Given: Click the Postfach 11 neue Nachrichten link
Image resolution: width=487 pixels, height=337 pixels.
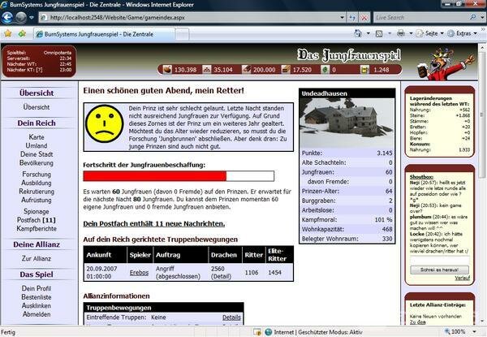Looking at the screenshot, I should click(x=154, y=223).
